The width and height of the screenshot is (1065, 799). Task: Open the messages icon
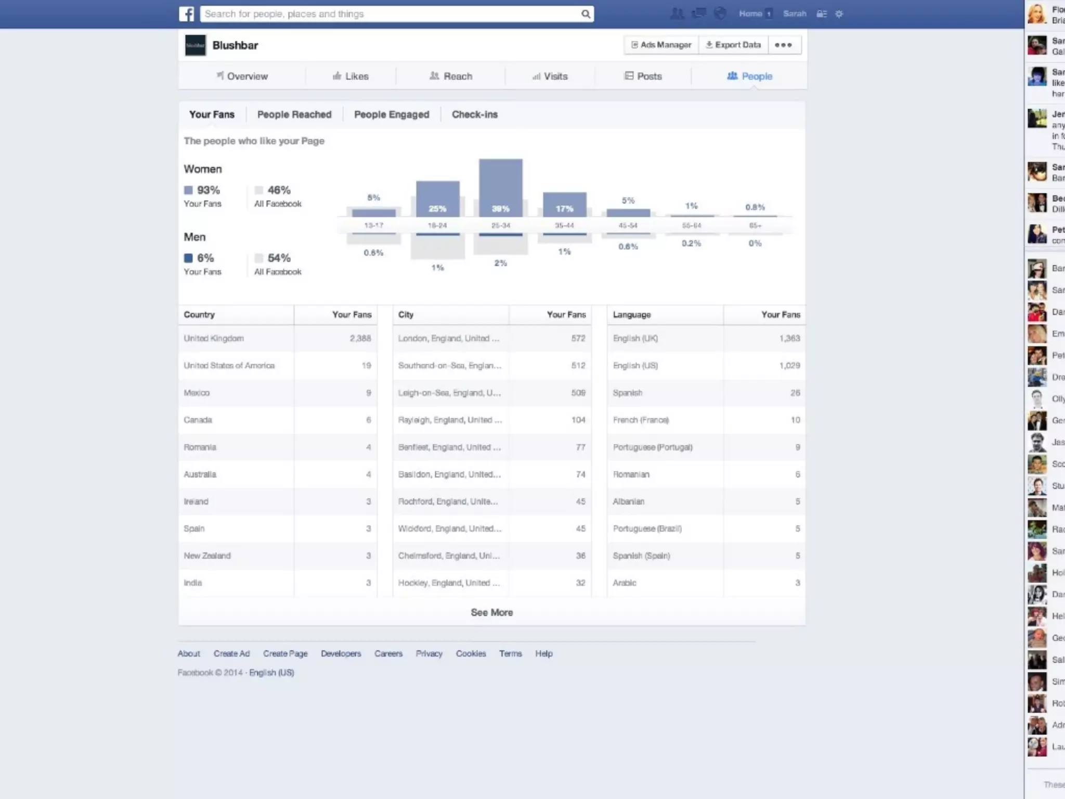[698, 14]
